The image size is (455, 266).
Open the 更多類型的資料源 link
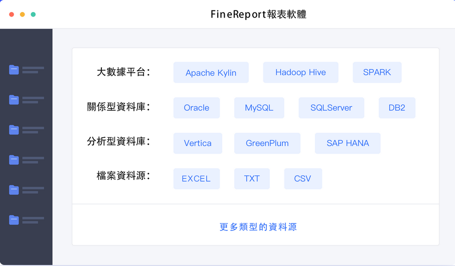pyautogui.click(x=258, y=227)
